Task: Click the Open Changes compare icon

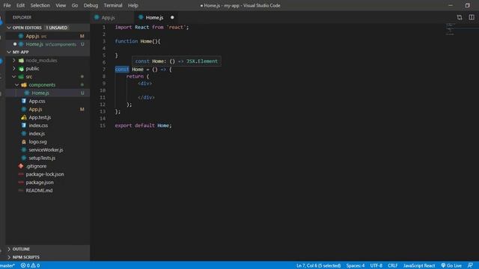Action: pos(460,17)
